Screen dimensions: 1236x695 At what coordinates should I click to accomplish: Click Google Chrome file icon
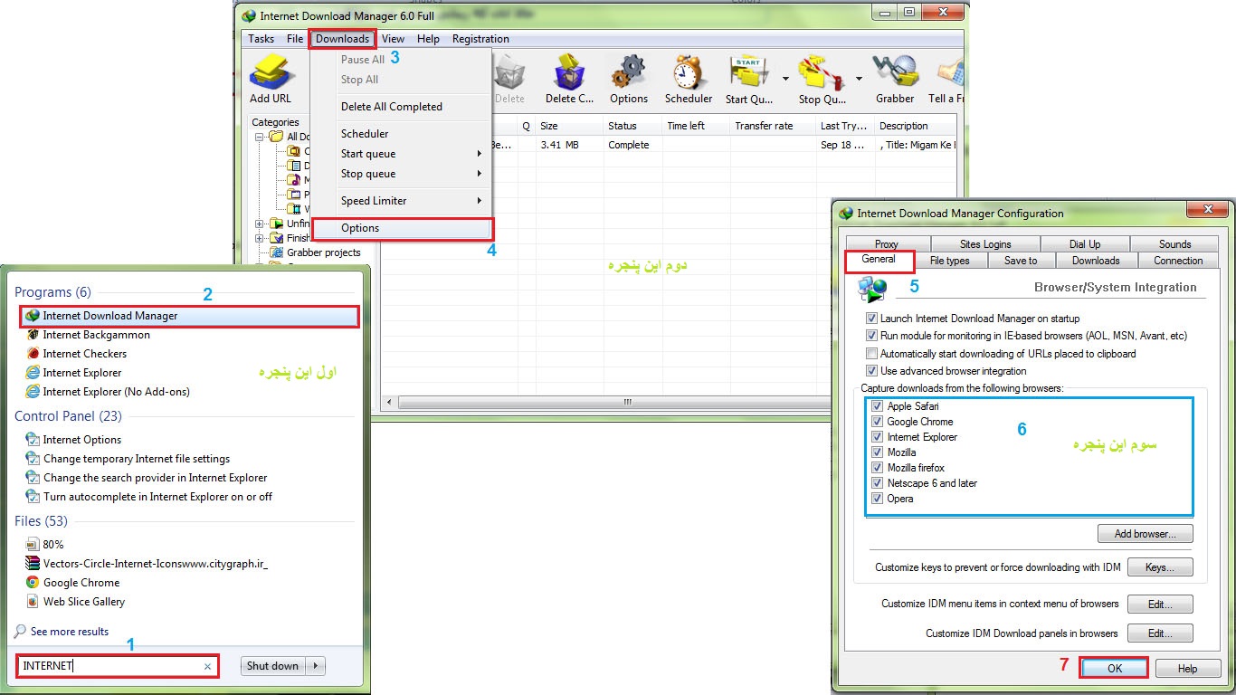[x=33, y=583]
